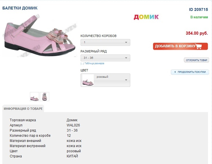Click the ОТЛОЖИТЬ ТОВАР button

click(x=196, y=60)
